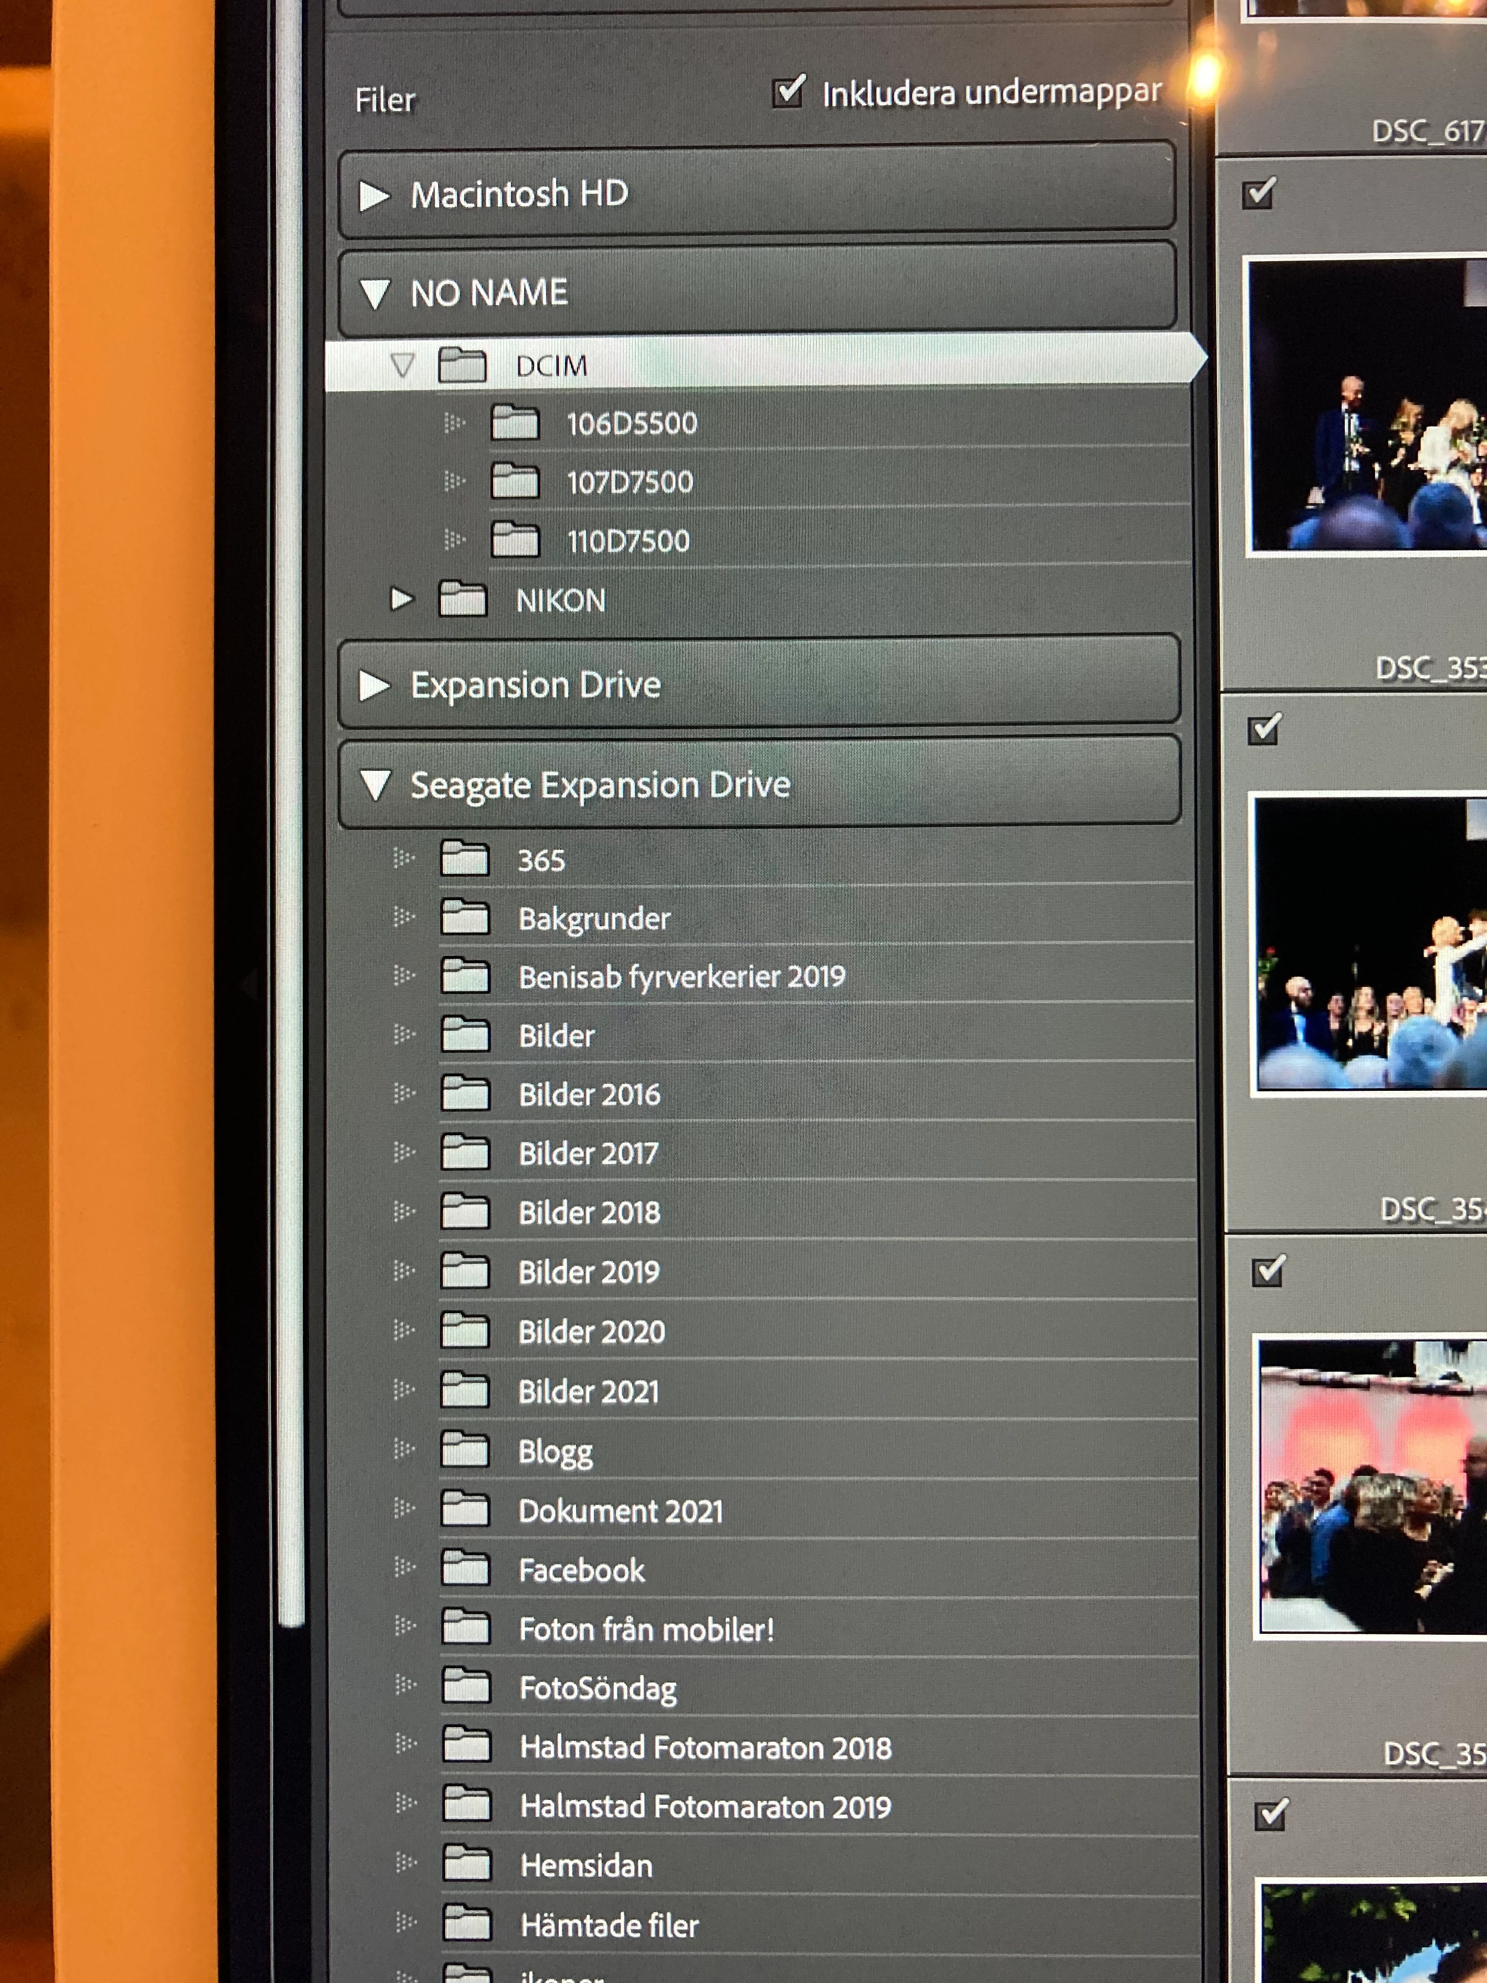Select the Bilder 2019 folder
This screenshot has height=1983, width=1487.
[x=589, y=1272]
